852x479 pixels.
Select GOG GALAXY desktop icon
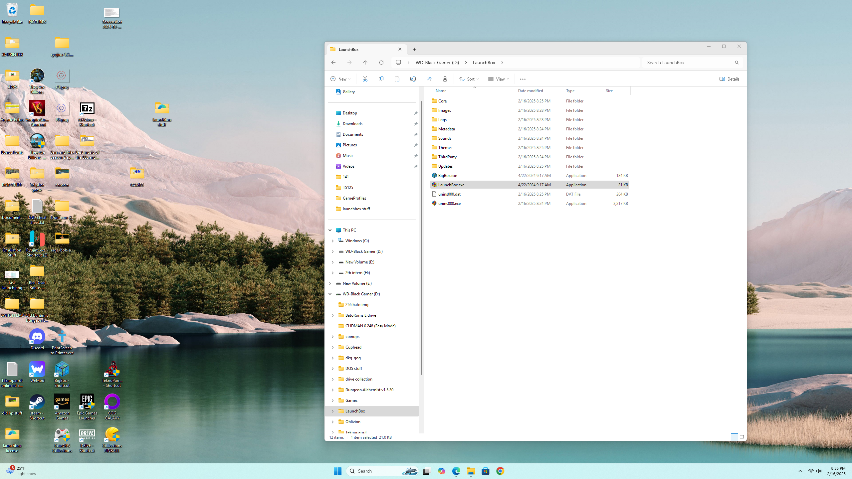(112, 407)
